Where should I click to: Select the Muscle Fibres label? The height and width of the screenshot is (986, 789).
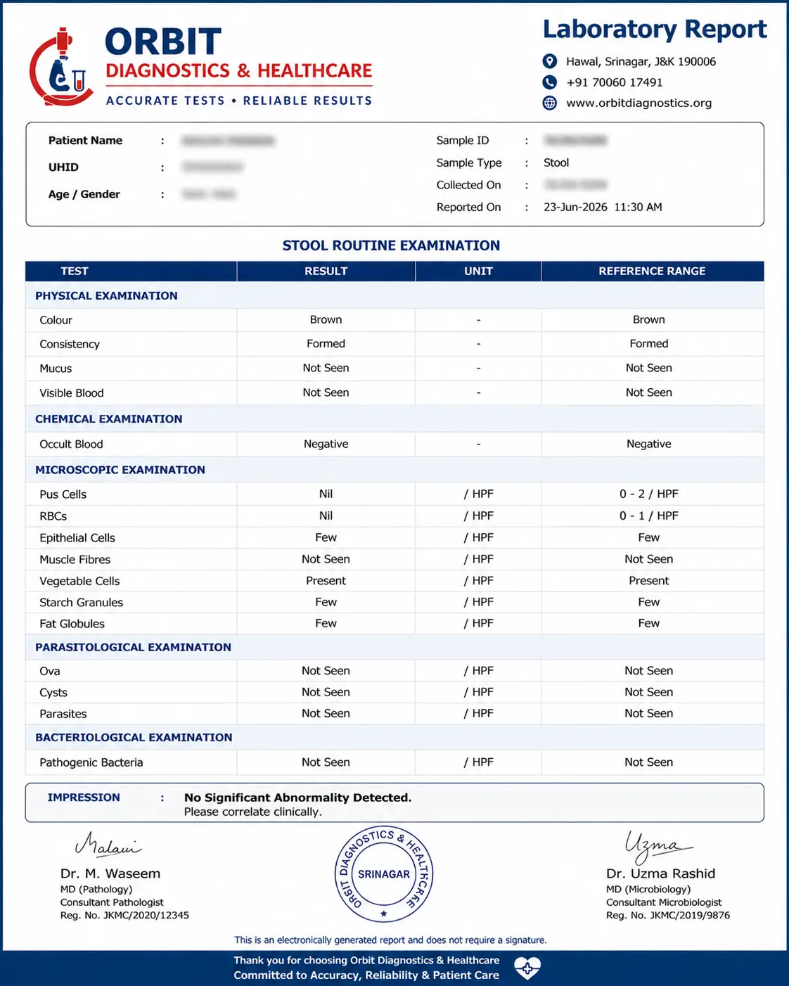[75, 560]
